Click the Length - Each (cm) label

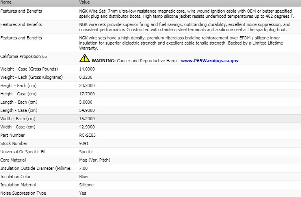19,102
